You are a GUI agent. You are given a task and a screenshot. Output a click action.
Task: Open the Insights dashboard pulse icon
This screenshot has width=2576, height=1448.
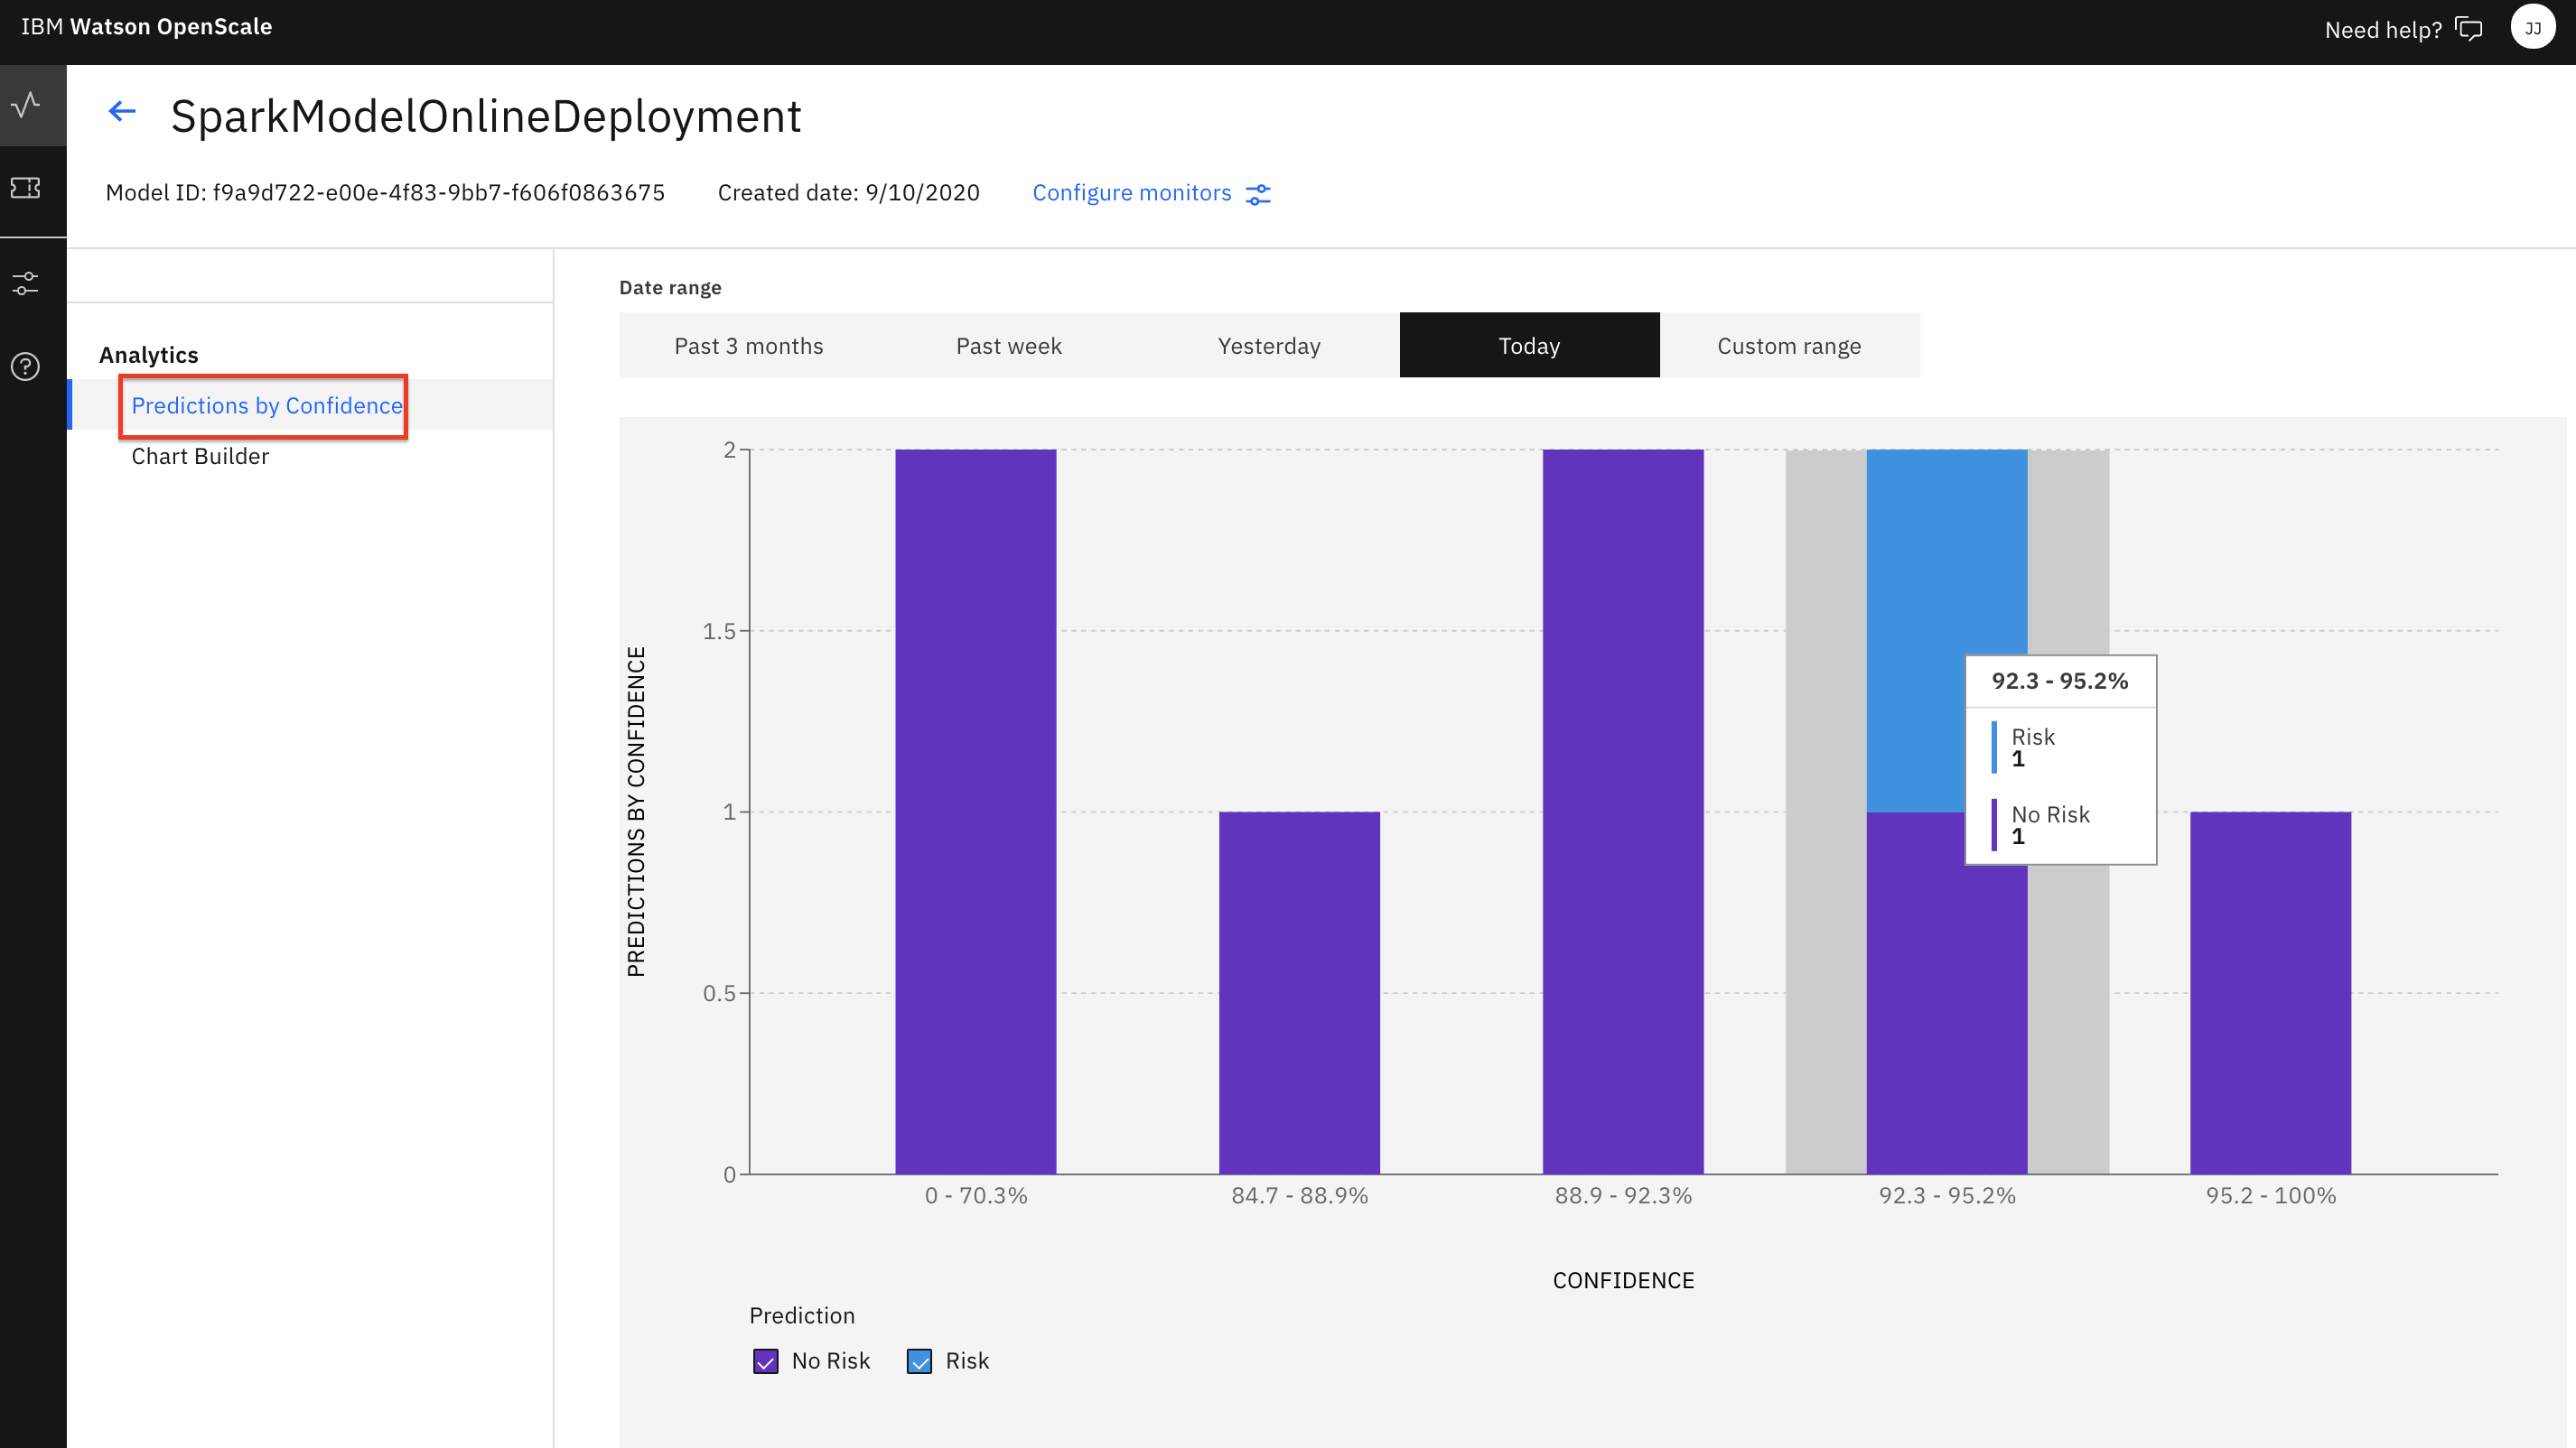(x=27, y=105)
